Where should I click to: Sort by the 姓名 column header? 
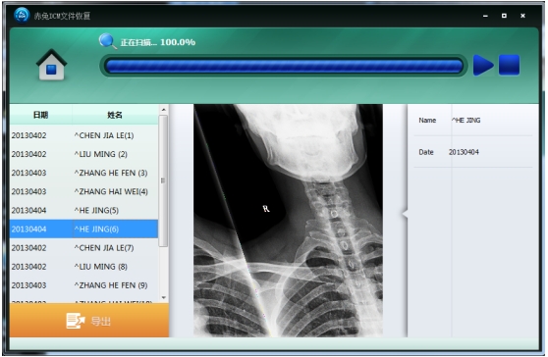coord(115,115)
